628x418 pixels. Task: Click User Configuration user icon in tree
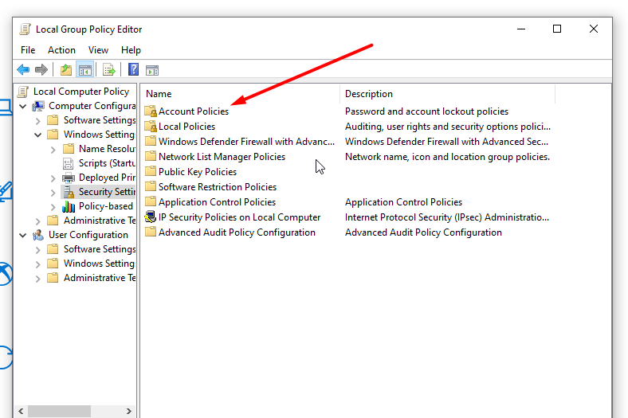[x=38, y=235]
